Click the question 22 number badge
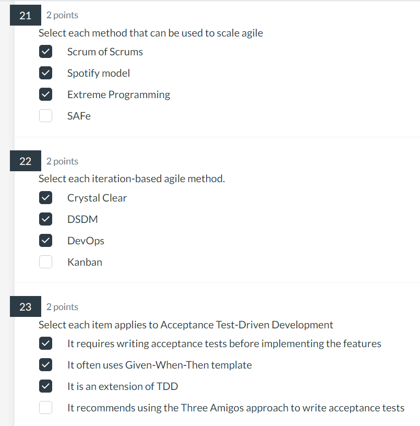 pos(25,161)
